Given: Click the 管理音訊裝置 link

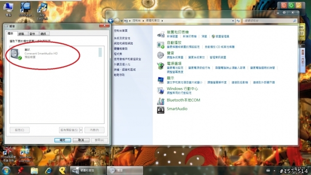Looking at the screenshot, I should 218,57.
